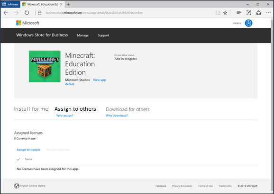Click the Minecraft Education Edition thumbnail
The width and height of the screenshot is (274, 194).
[45, 66]
